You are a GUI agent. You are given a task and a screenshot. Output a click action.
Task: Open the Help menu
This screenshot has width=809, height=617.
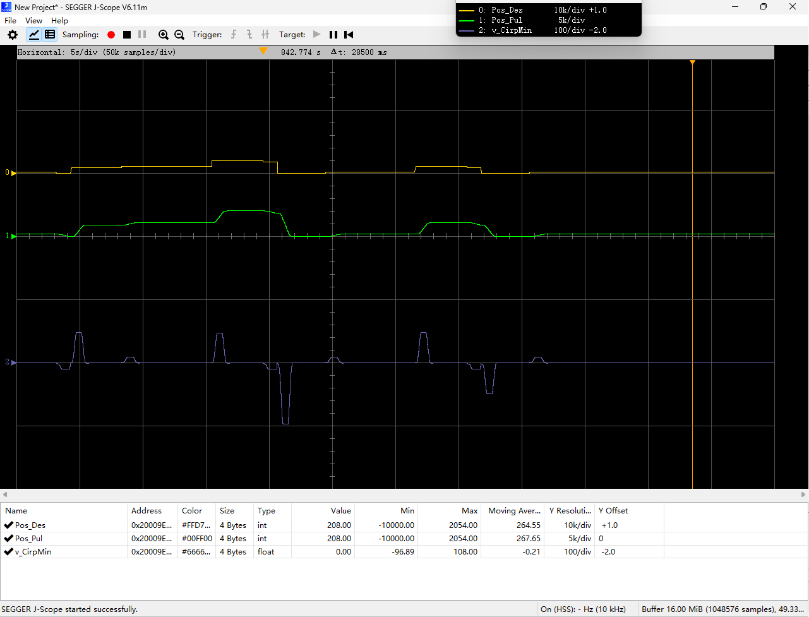[x=59, y=21]
